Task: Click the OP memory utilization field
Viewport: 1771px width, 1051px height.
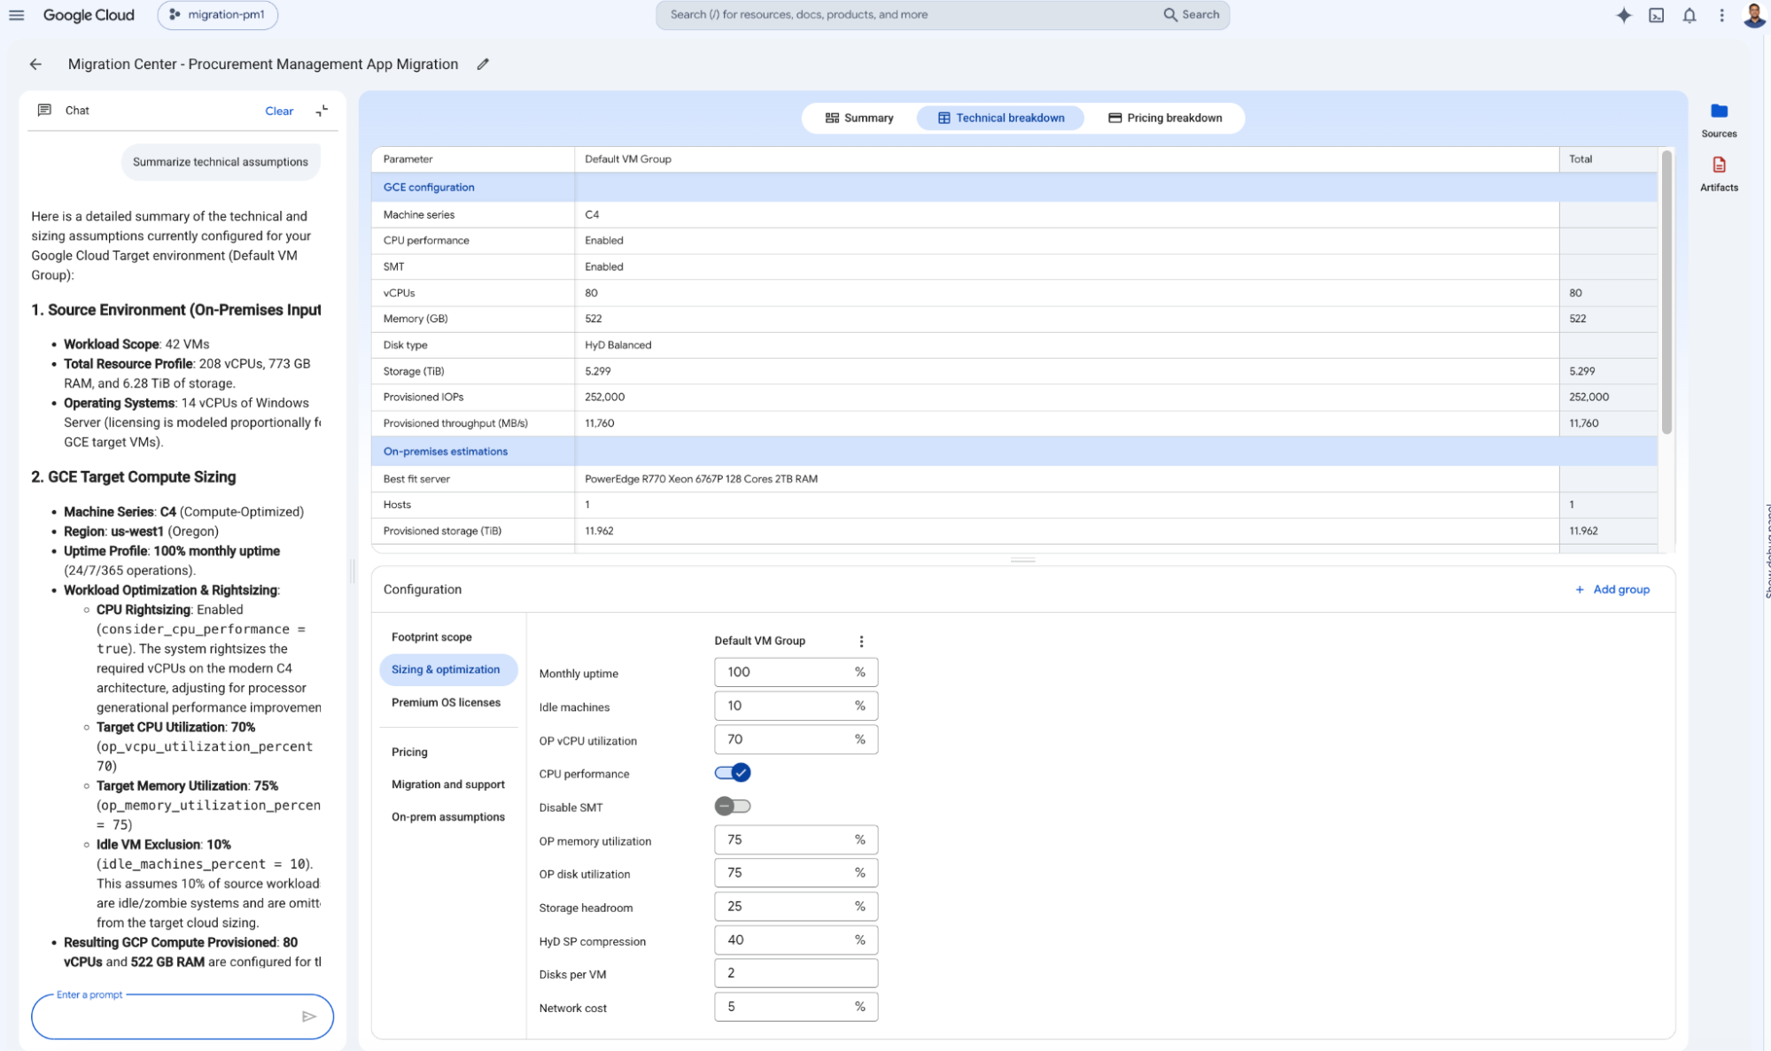Action: tap(796, 839)
